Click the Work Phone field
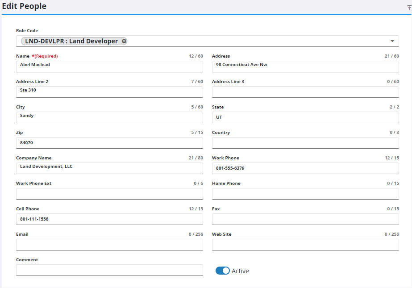Image resolution: width=412 pixels, height=288 pixels. click(x=305, y=168)
